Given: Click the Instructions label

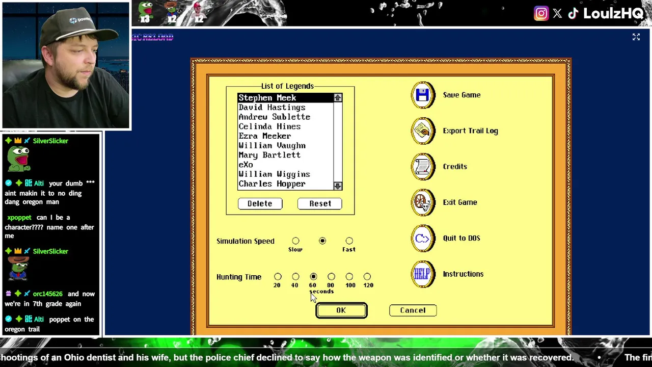Looking at the screenshot, I should coord(463,274).
